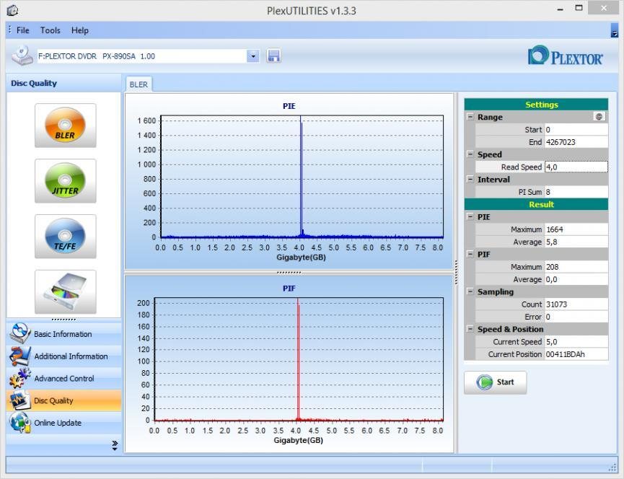The image size is (624, 479).
Task: Open Basic Information section
Action: (x=63, y=334)
